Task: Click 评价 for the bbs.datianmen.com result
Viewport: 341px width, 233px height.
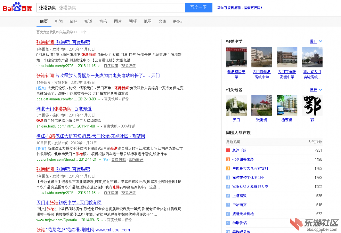Action: click(125, 99)
